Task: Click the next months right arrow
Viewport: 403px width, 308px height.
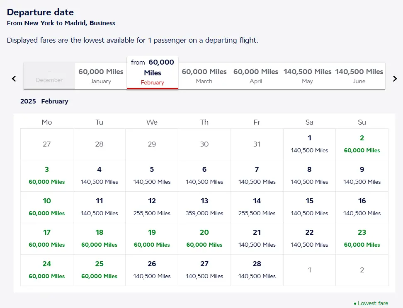Action: tap(395, 79)
